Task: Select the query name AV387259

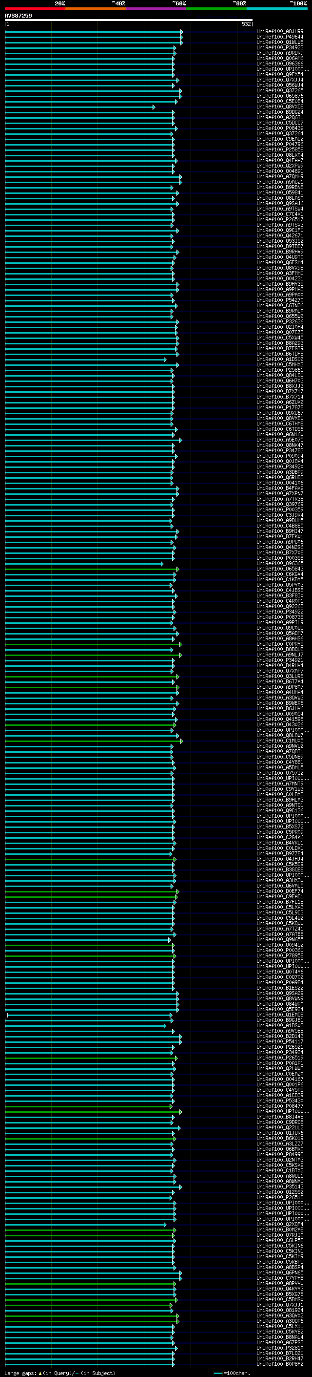Action: point(18,16)
